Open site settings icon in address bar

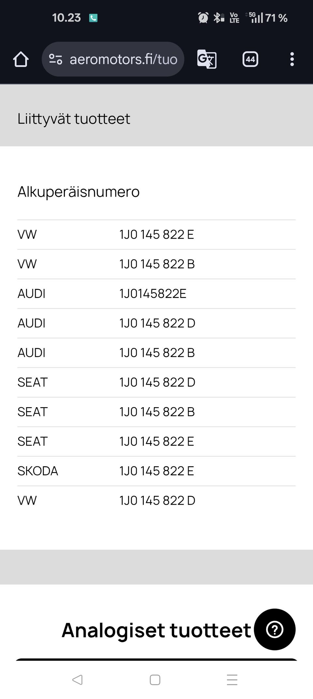tap(55, 59)
